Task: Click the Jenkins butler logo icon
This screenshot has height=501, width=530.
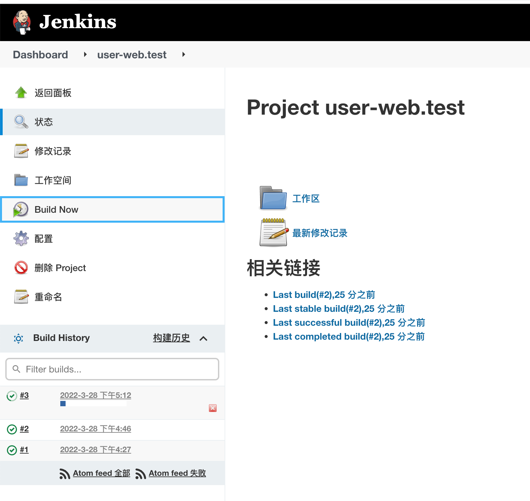Action: (x=22, y=22)
